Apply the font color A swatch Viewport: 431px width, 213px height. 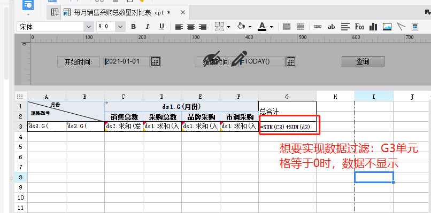point(262,27)
